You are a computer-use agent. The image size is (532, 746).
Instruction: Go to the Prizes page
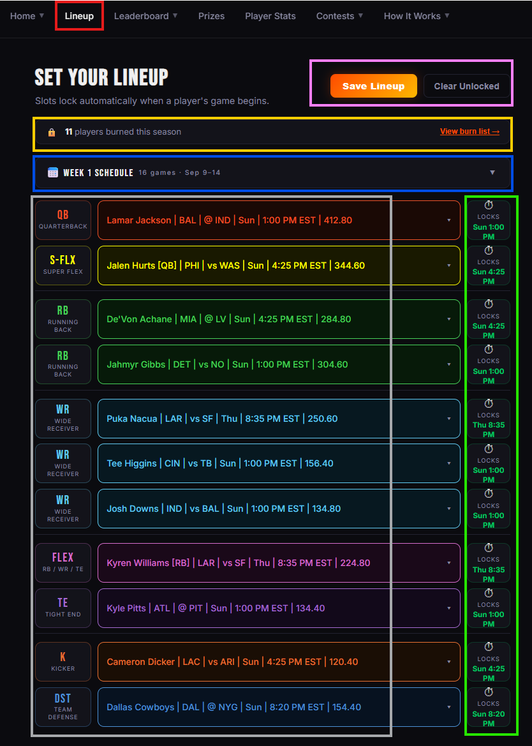tap(212, 16)
